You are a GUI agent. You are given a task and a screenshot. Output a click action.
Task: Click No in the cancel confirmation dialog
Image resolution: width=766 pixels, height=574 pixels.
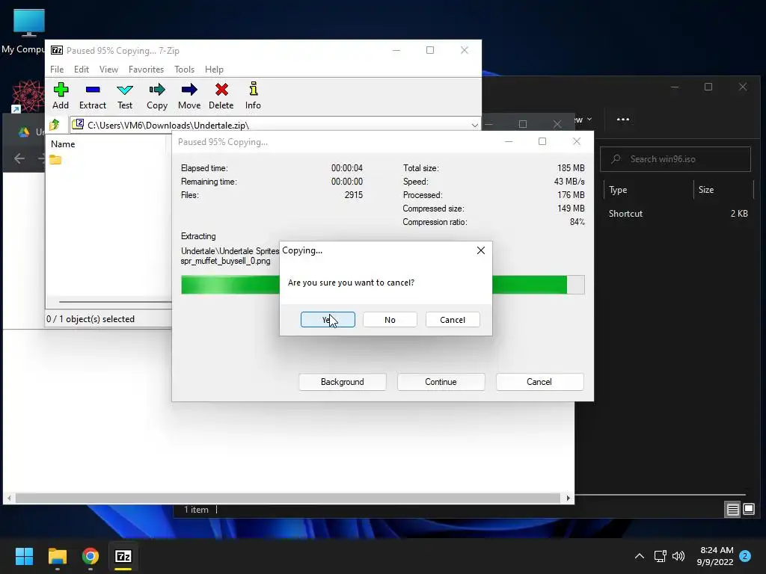[x=390, y=320]
